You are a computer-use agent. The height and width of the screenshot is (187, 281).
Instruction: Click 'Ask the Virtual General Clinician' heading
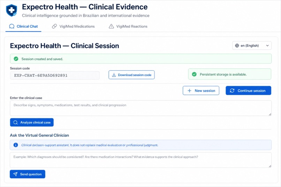39,135
